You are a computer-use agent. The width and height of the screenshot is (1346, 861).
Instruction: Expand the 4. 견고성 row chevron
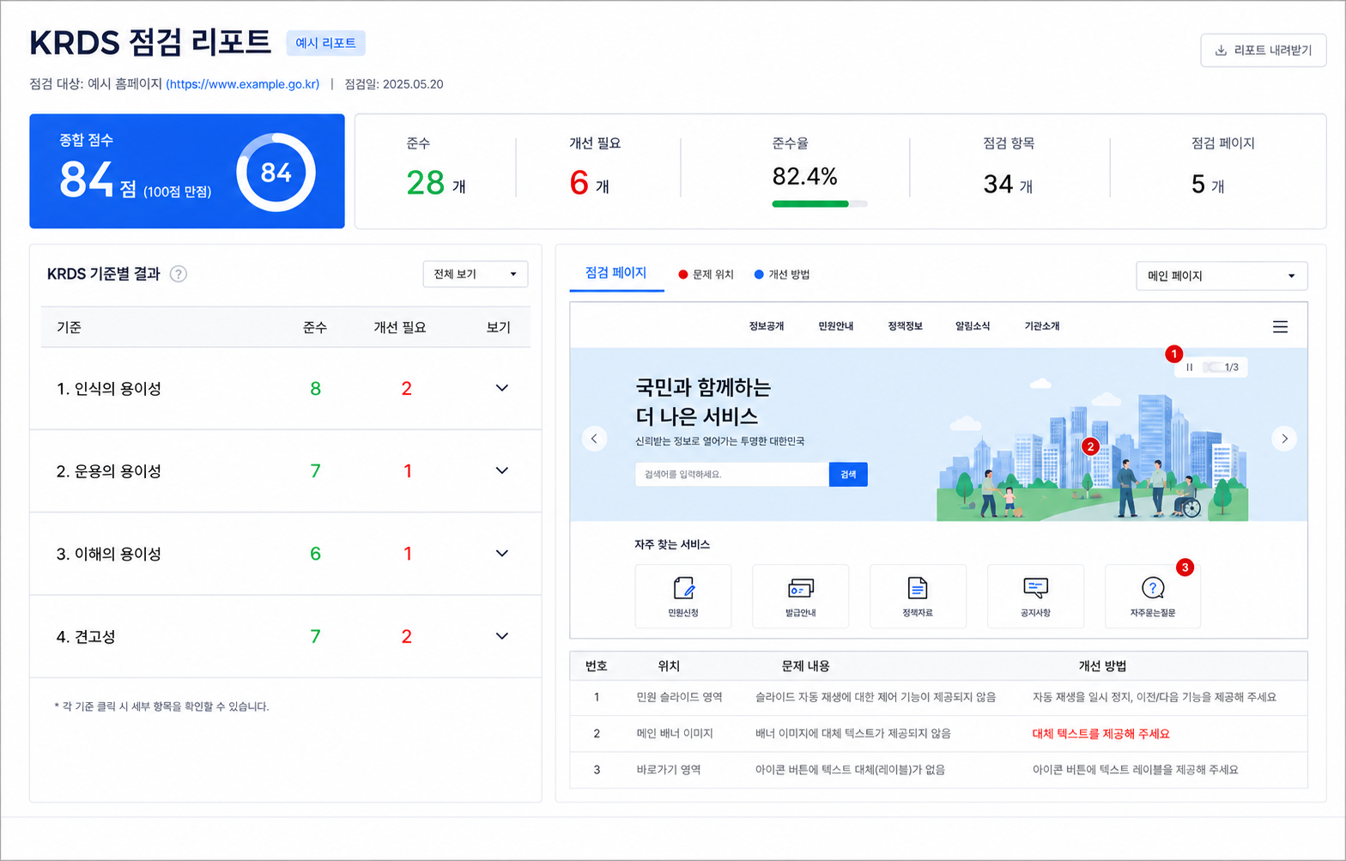point(502,636)
